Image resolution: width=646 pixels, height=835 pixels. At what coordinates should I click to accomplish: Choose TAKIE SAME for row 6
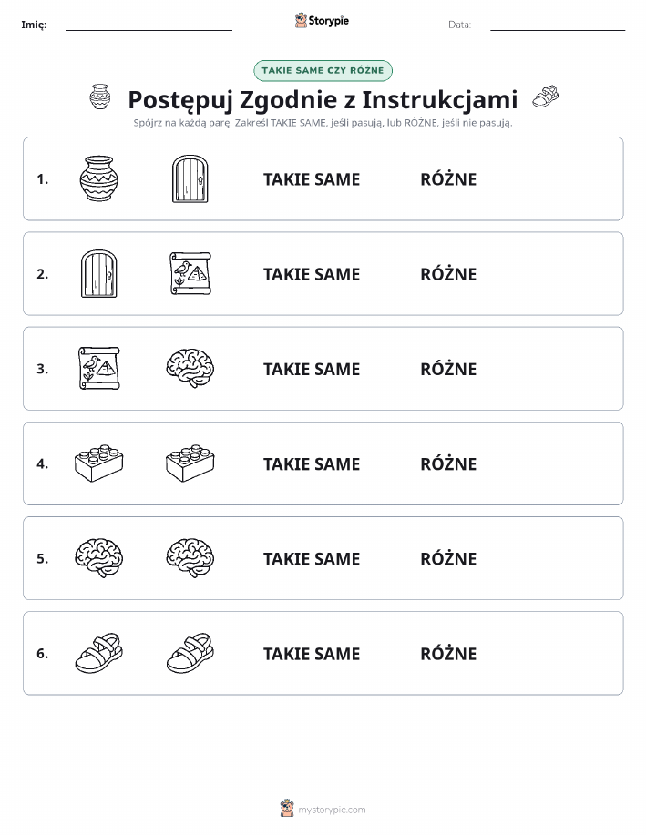coord(312,654)
